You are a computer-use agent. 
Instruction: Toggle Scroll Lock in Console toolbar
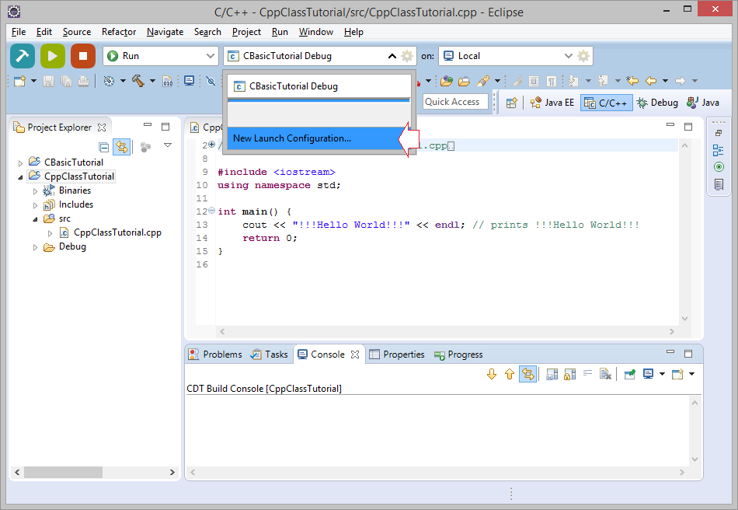(x=569, y=375)
